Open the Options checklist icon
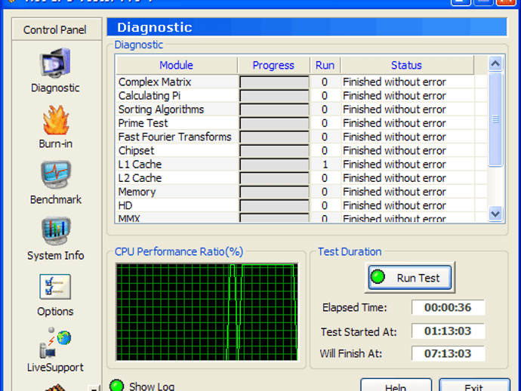This screenshot has height=391, width=521. coord(55,286)
